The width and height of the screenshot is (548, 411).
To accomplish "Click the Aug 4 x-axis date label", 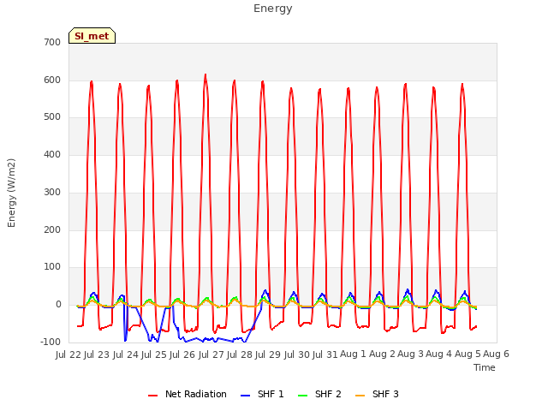I will point(438,354).
